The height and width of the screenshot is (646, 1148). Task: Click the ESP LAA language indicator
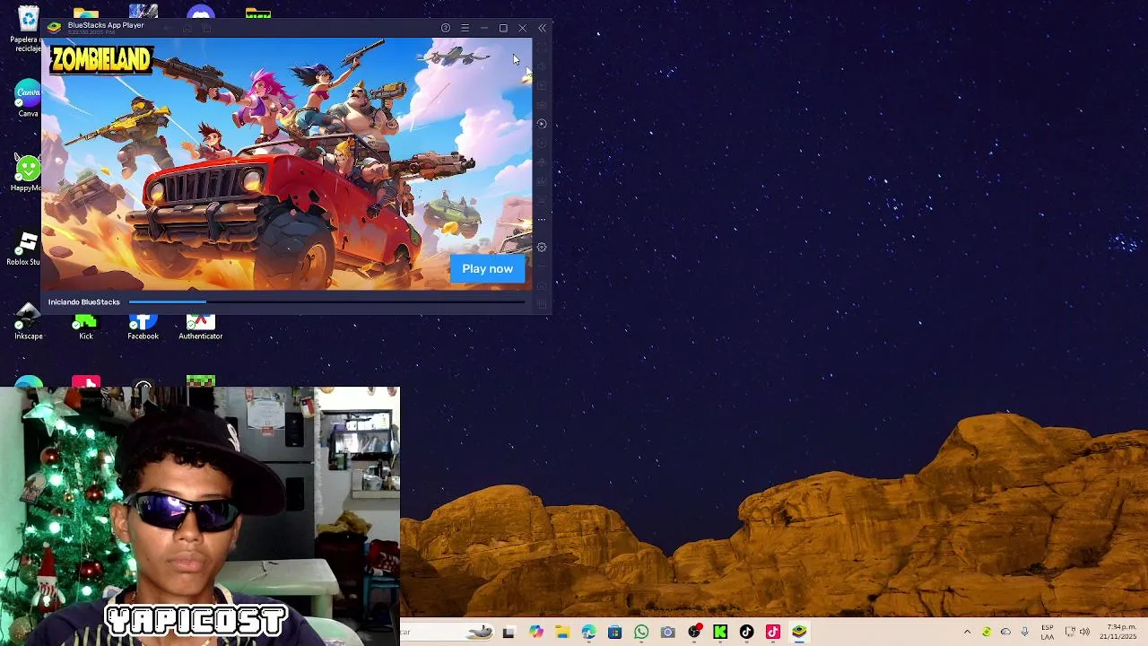tap(1048, 633)
